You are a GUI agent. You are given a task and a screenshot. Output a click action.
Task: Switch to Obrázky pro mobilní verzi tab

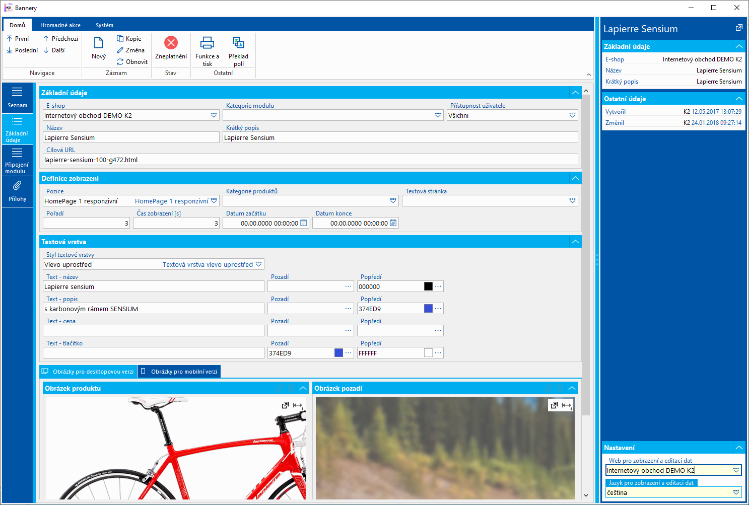point(179,372)
